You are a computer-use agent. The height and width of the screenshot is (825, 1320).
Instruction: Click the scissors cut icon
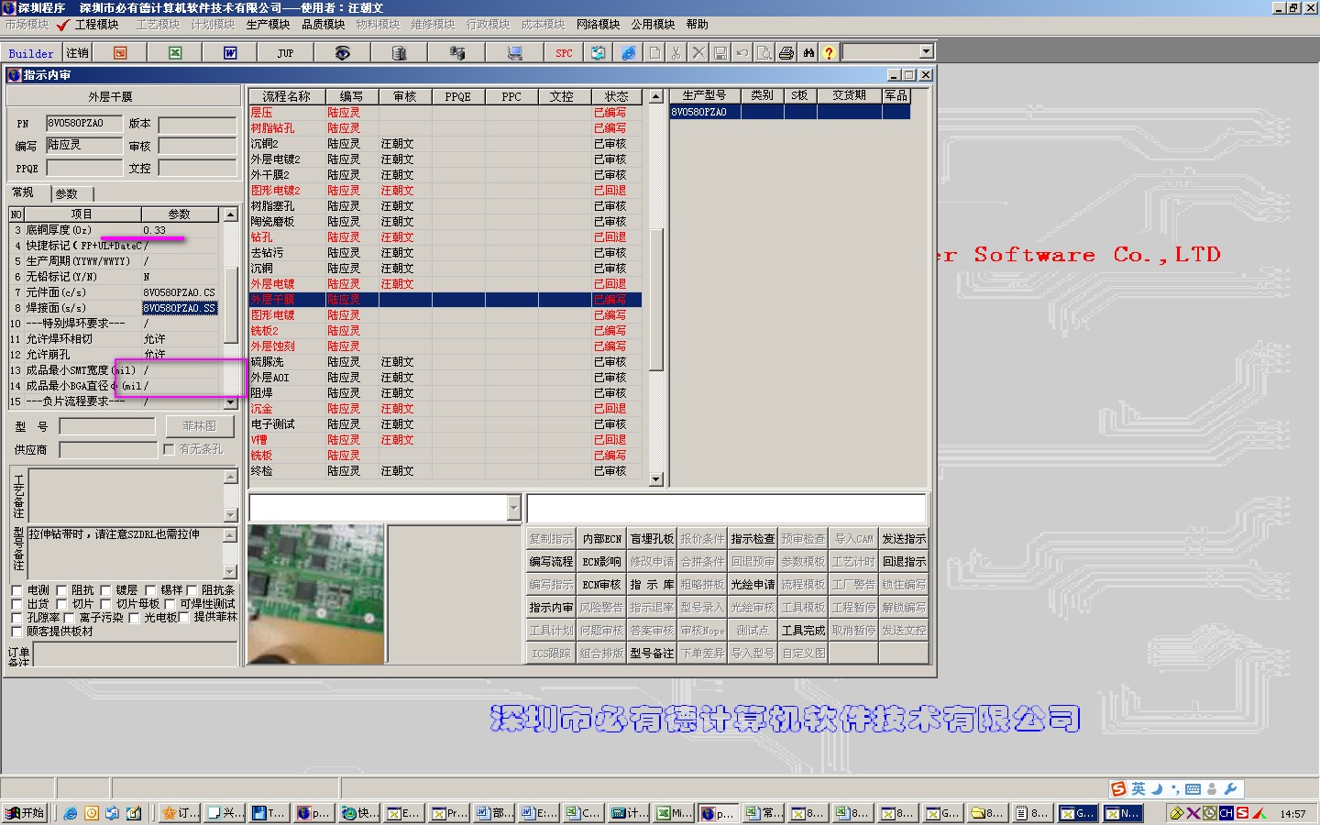click(x=676, y=53)
